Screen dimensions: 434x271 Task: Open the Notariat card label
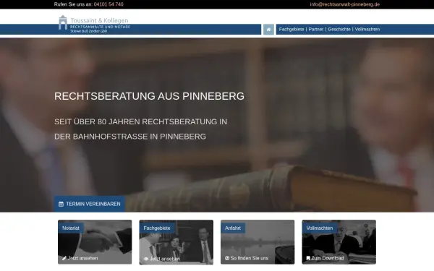point(71,228)
